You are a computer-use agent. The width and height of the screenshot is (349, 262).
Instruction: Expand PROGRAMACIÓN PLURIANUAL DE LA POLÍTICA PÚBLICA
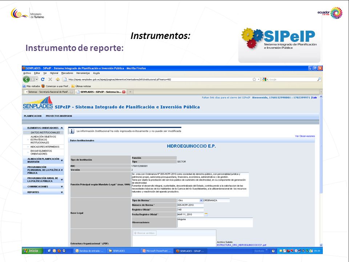[x=43, y=170]
